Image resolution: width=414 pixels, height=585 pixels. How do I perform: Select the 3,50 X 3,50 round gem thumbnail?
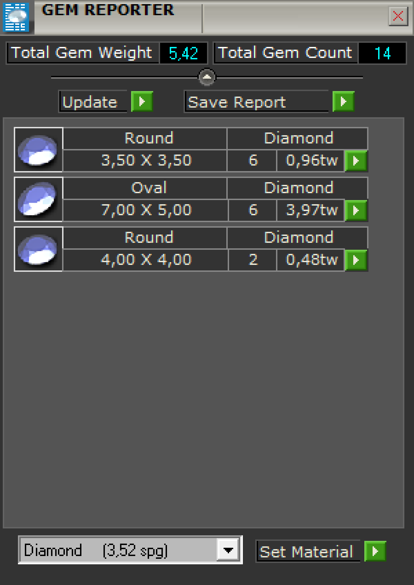[x=38, y=150]
